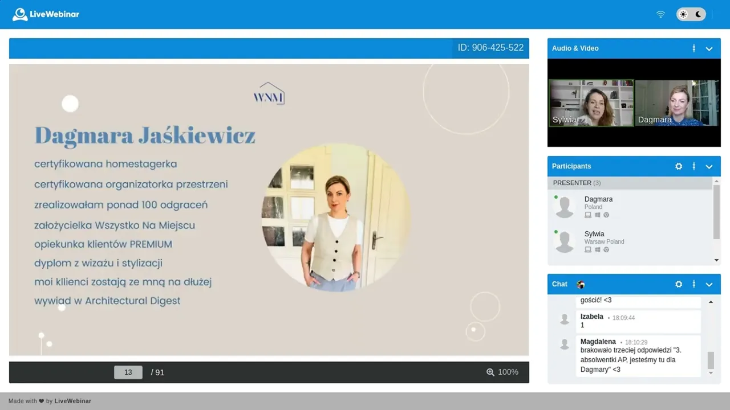The width and height of the screenshot is (730, 410).
Task: Click the Participants scrollbar thumb
Action: pyautogui.click(x=717, y=212)
